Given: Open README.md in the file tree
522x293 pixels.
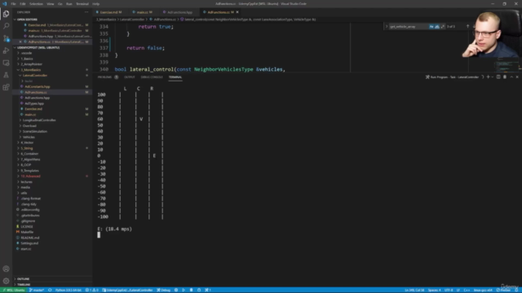Looking at the screenshot, I should tap(30, 238).
